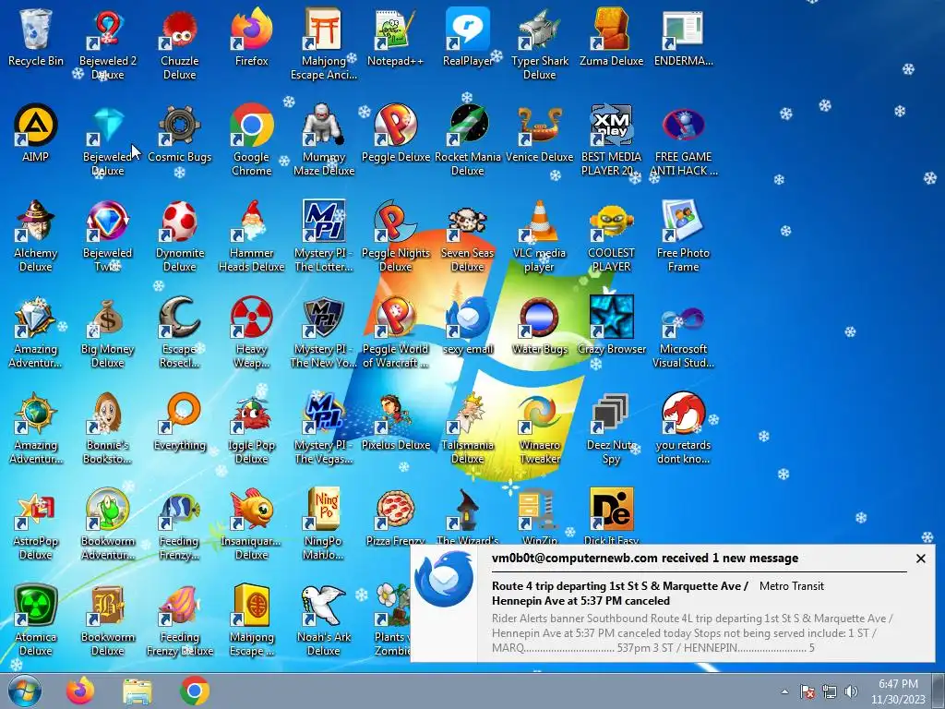Select the Winaero Tweaker shortcut
The height and width of the screenshot is (709, 945).
tap(539, 428)
